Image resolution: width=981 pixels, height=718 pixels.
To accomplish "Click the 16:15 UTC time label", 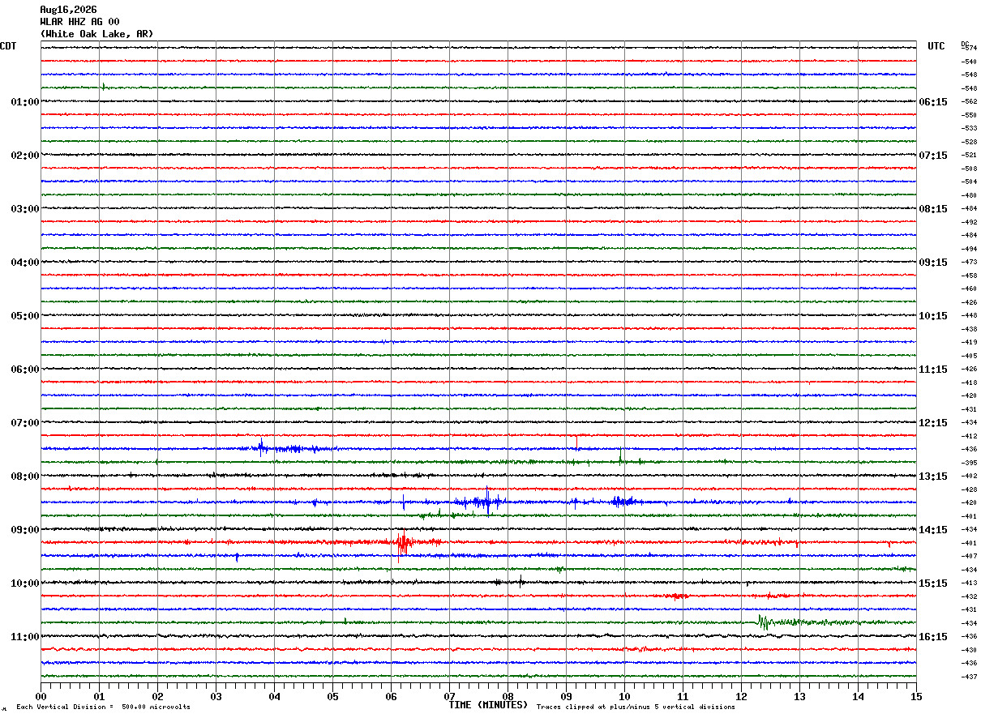I will coord(933,637).
